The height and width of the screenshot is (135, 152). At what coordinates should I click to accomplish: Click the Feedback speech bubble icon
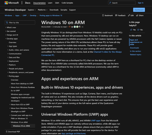(x=116, y=15)
